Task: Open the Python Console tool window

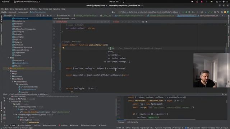Action: [x=50, y=125]
